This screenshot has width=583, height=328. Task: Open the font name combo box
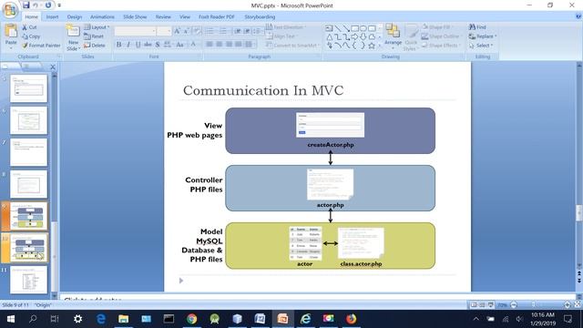click(135, 31)
